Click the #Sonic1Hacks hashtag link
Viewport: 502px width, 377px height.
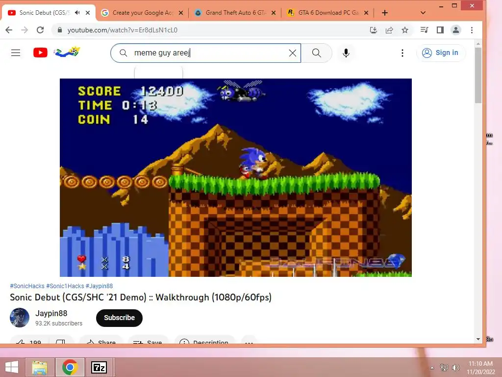point(65,286)
